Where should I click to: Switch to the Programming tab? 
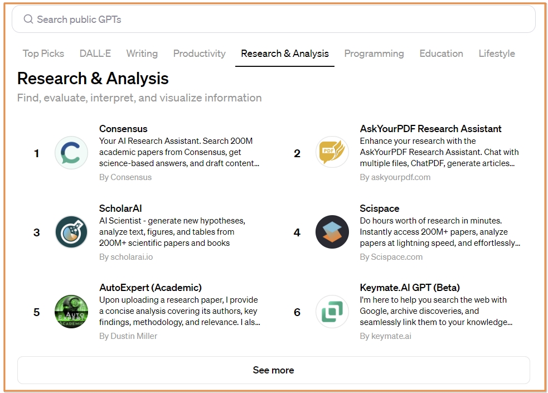pos(374,54)
